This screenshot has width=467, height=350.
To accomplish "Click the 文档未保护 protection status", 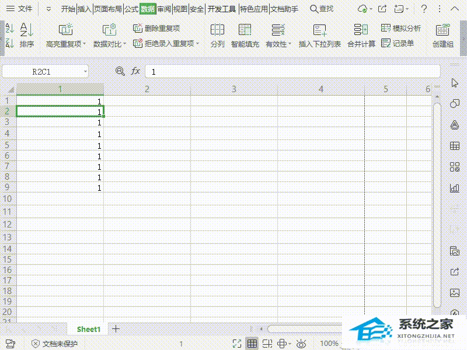I will pos(54,344).
